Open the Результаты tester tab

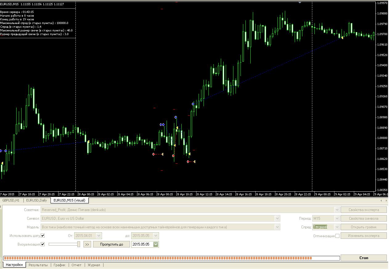[x=38, y=265]
